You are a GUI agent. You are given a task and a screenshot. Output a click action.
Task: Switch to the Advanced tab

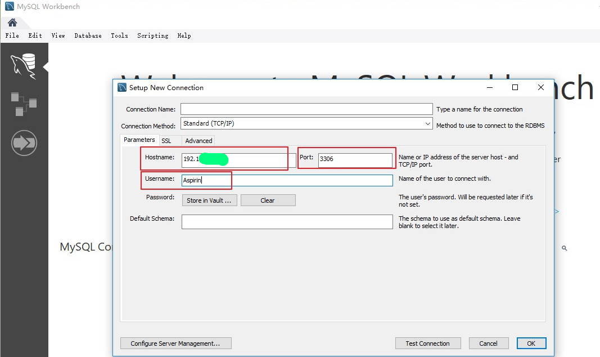(199, 141)
